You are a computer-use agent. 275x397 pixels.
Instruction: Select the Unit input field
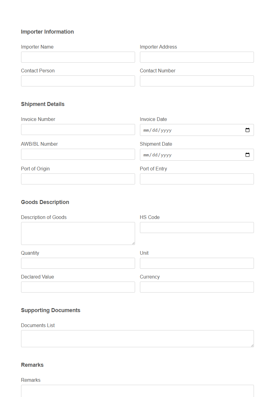click(x=197, y=263)
